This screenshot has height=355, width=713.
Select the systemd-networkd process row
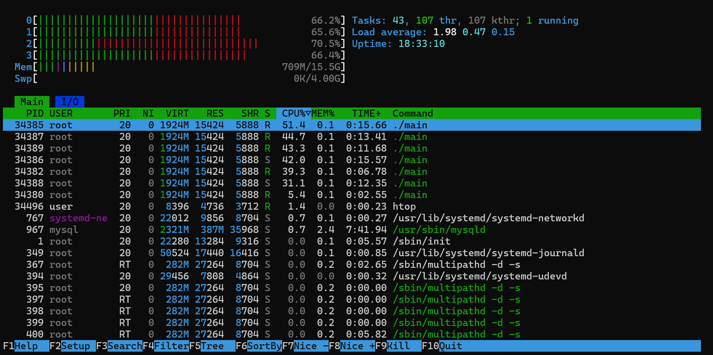click(352, 218)
